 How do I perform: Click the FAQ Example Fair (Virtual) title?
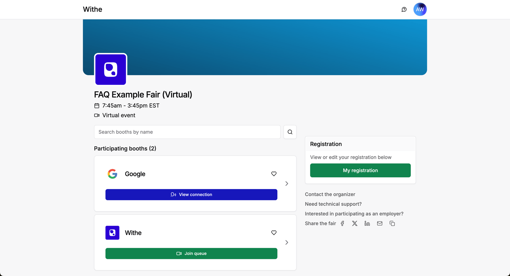tap(143, 95)
